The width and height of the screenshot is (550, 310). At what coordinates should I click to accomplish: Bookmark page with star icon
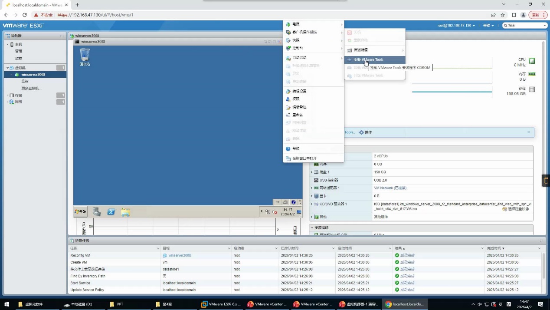pyautogui.click(x=503, y=15)
